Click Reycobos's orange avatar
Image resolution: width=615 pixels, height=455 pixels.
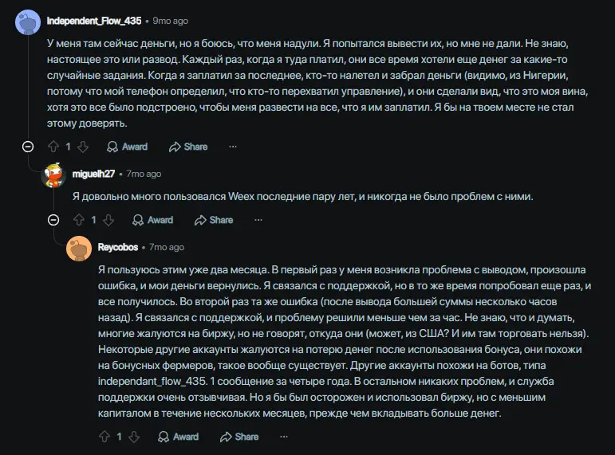[x=79, y=249]
